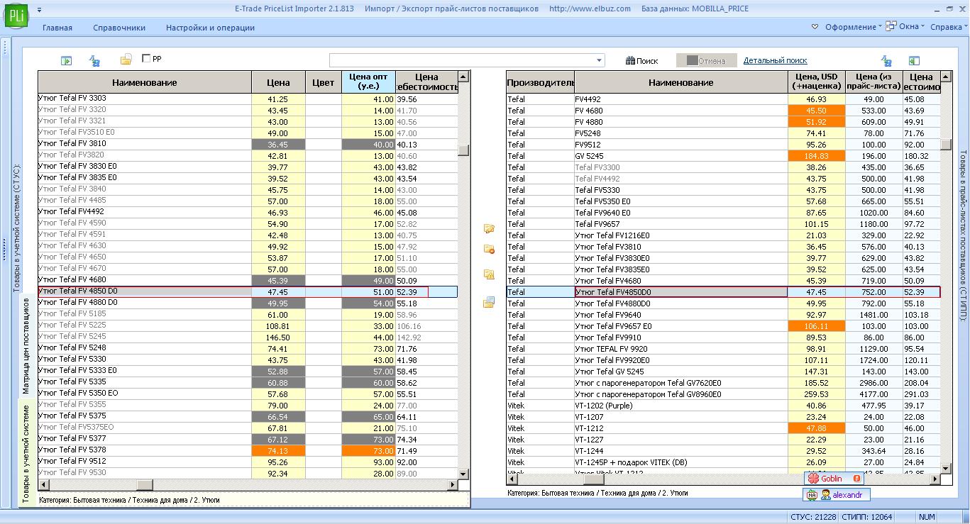
Task: Select VT-1202 (Purple) row in right table
Action: pos(723,406)
